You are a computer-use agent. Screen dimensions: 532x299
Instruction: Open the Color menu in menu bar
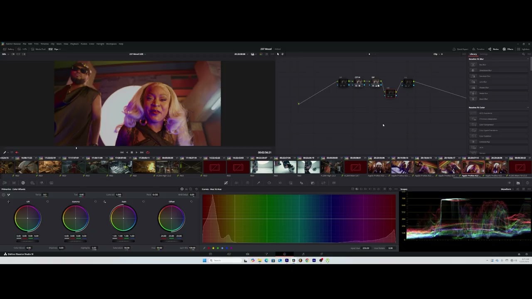(x=91, y=44)
